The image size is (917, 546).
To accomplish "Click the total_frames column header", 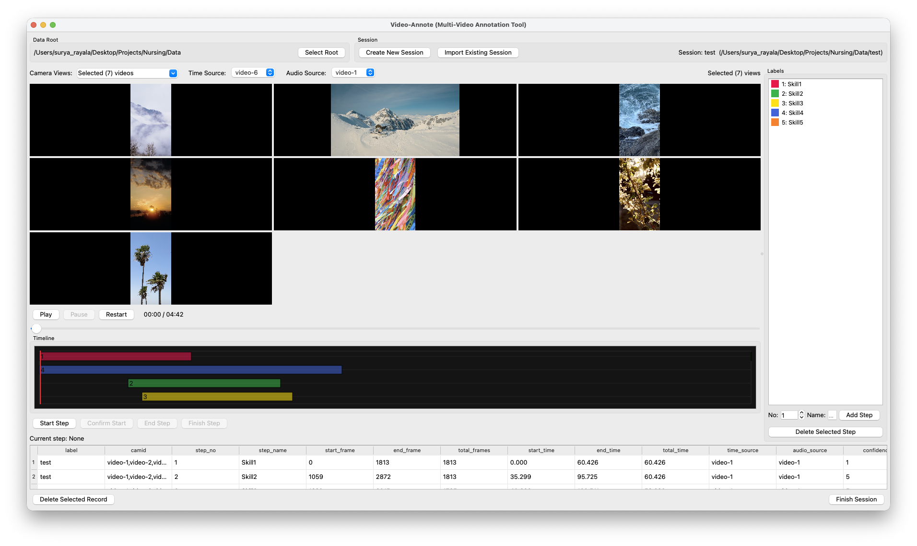I will 474,450.
